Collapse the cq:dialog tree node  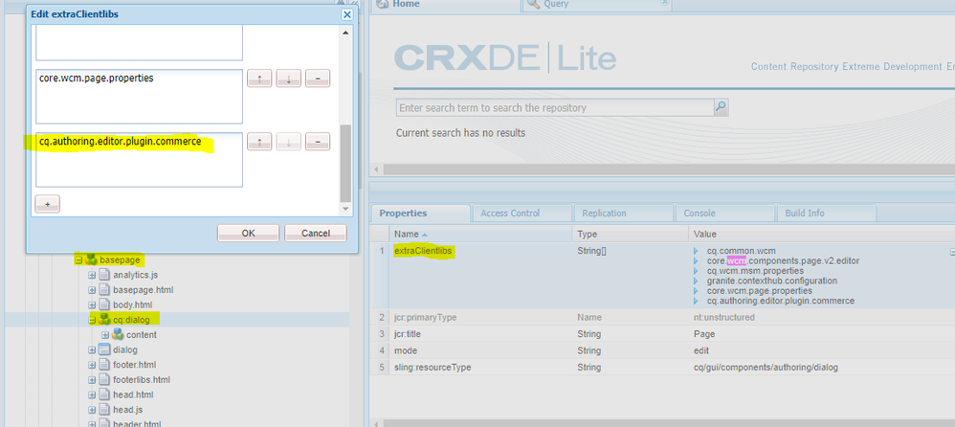[x=92, y=319]
